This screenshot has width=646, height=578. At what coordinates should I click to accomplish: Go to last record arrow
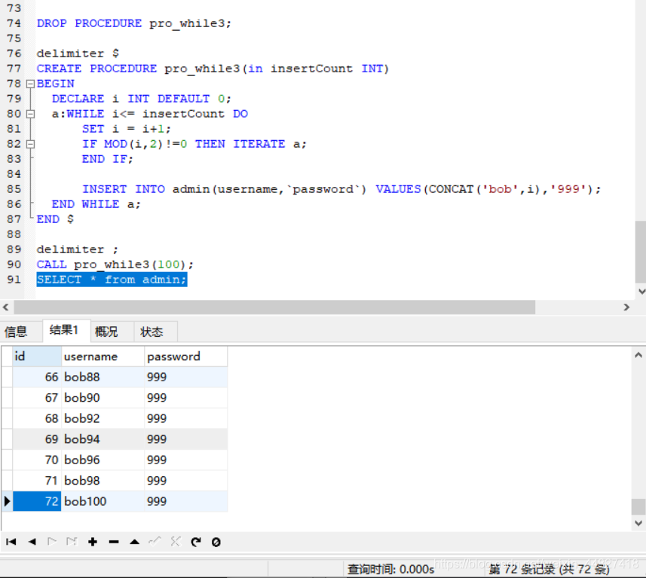point(72,542)
